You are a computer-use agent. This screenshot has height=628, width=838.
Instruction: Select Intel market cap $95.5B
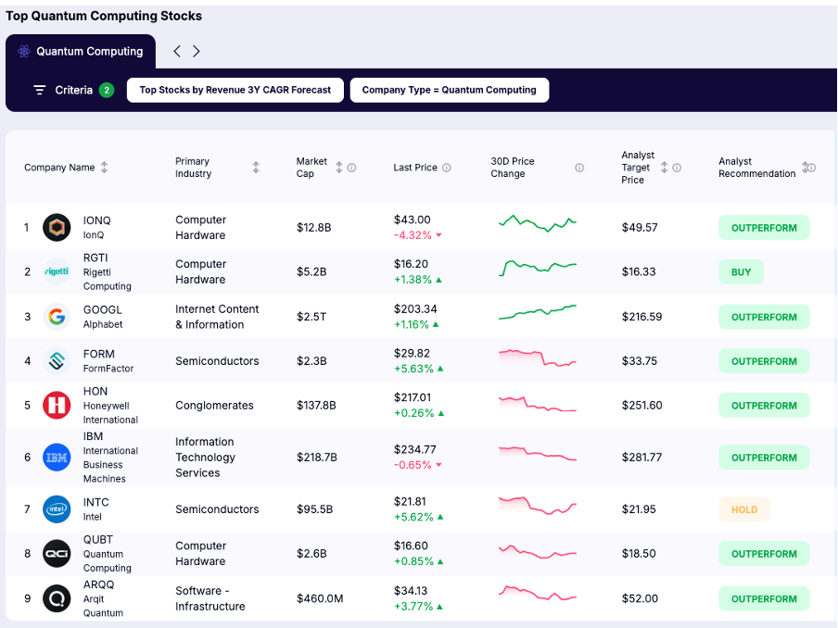pyautogui.click(x=315, y=509)
